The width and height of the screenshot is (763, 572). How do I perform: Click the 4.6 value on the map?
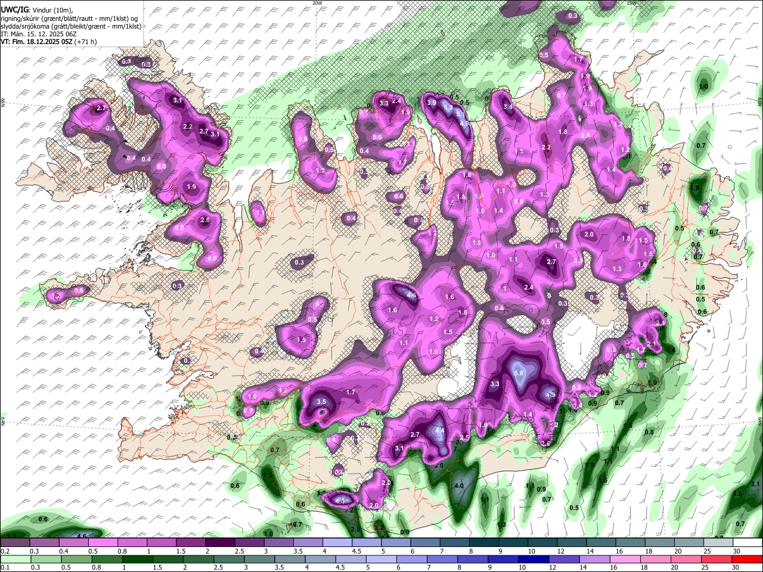point(82,536)
